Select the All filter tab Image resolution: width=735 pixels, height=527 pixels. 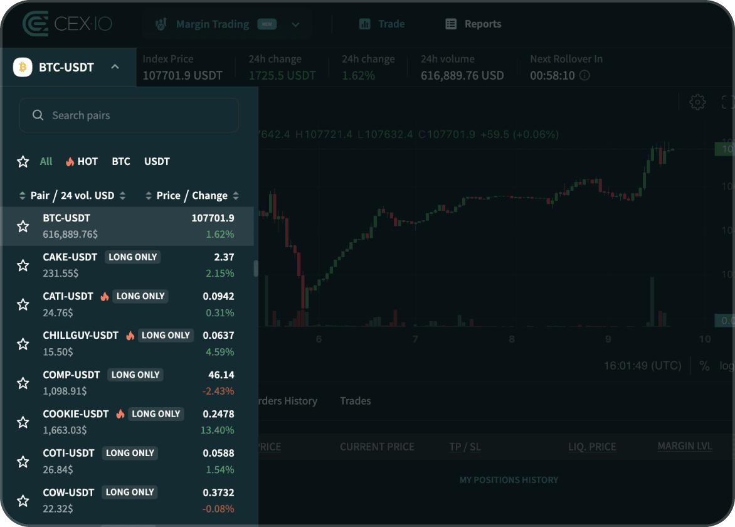coord(46,161)
